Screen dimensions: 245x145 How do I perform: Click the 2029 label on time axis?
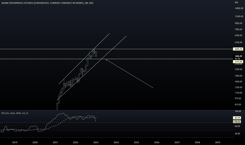click(x=218, y=142)
